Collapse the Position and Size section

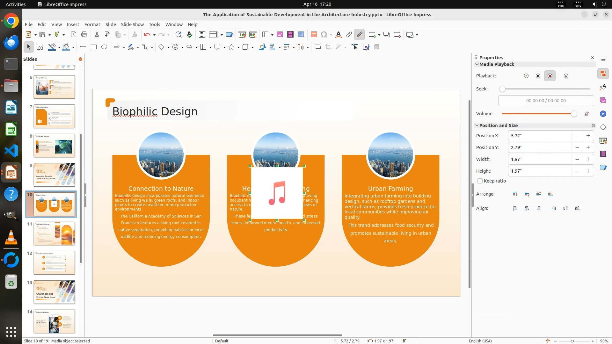[x=477, y=125]
